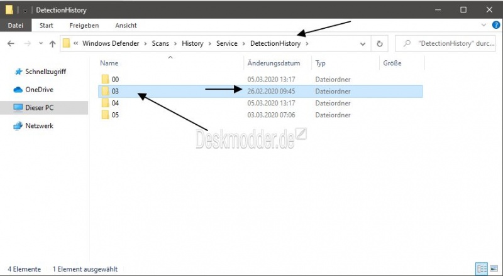Click the Back navigation arrow
503x276 pixels.
11,44
